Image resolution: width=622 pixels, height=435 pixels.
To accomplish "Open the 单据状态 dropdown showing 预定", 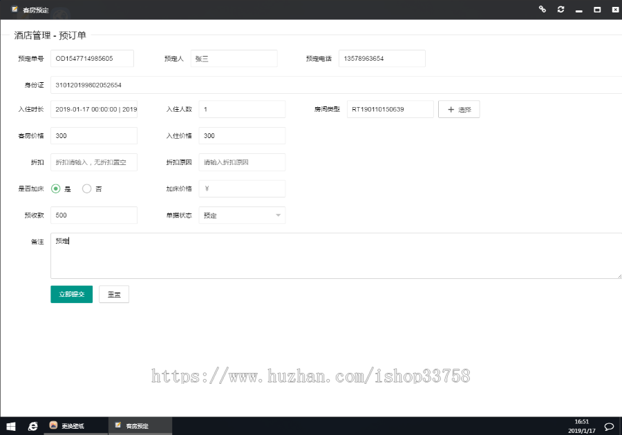I will 242,215.
